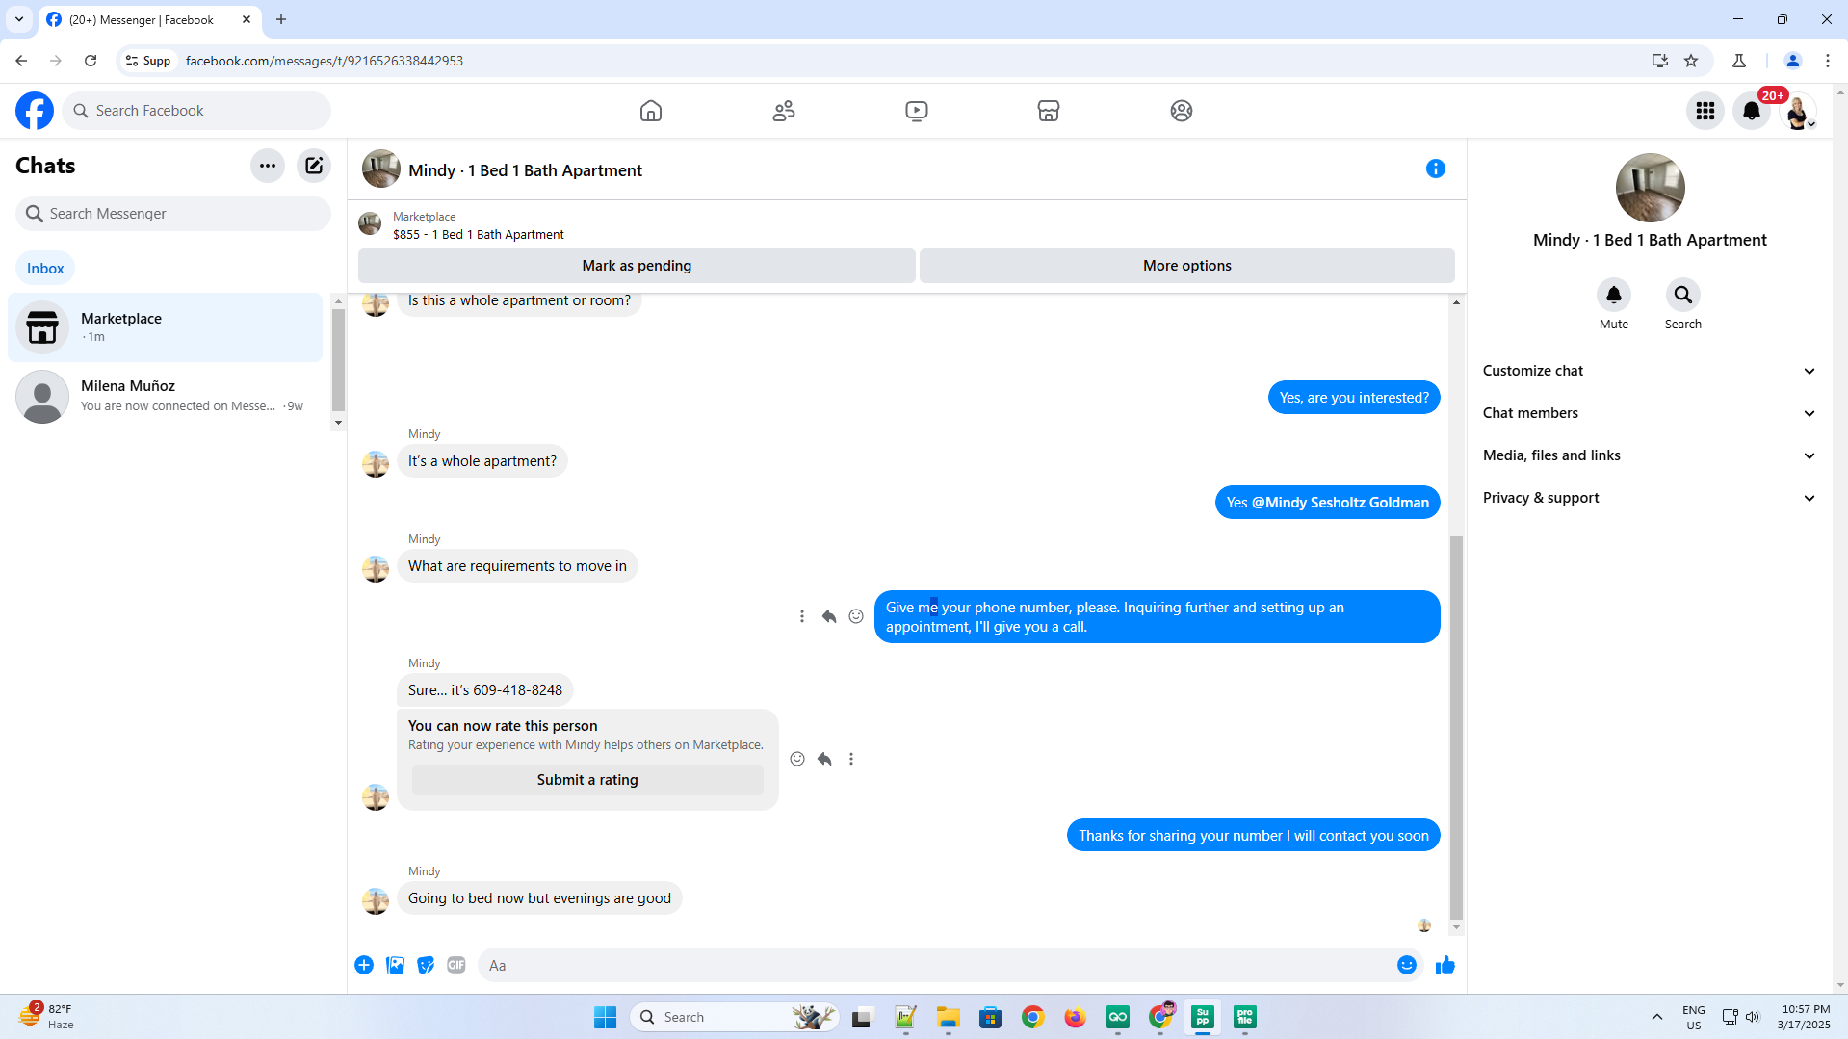Image resolution: width=1848 pixels, height=1039 pixels.
Task: Click Mark as pending button
Action: [637, 266]
